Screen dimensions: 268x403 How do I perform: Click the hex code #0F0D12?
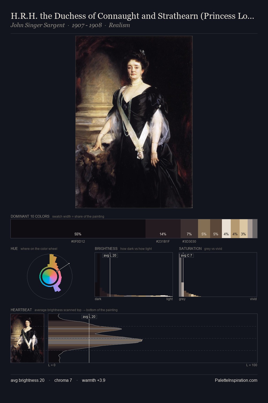coord(78,242)
